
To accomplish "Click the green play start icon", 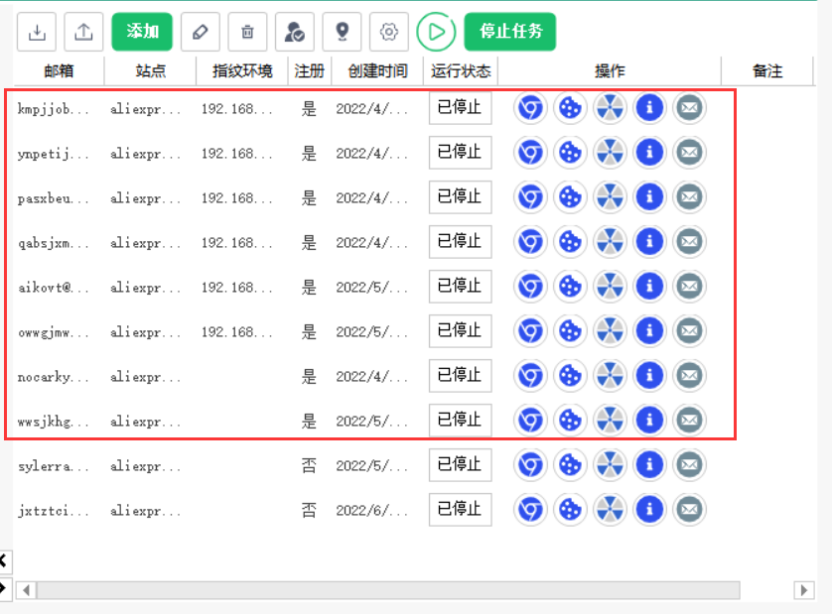I will [436, 32].
